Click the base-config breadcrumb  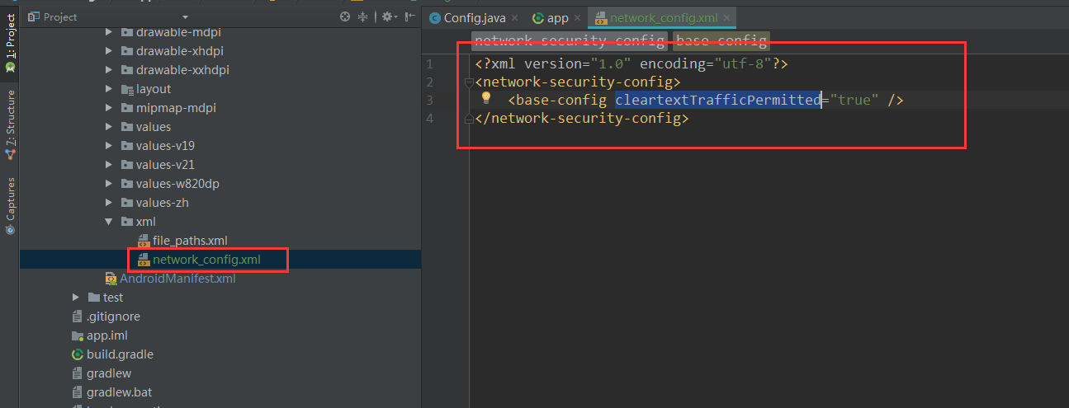pyautogui.click(x=721, y=40)
